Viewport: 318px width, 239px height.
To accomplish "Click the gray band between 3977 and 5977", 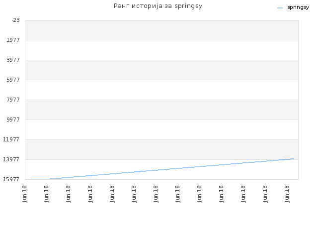I will coord(161,70).
